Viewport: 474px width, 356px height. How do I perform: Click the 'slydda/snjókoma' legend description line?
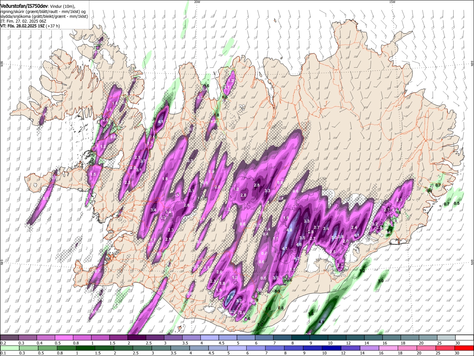coord(44,16)
